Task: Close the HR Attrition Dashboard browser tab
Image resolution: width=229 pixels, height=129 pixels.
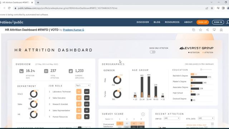Action: pyautogui.click(x=32, y=3)
